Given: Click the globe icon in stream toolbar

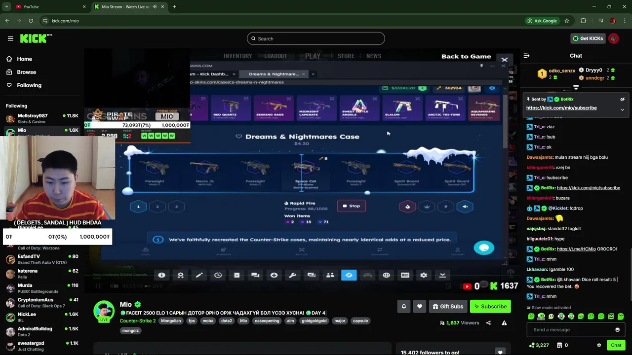Looking at the screenshot, I should [x=386, y=275].
